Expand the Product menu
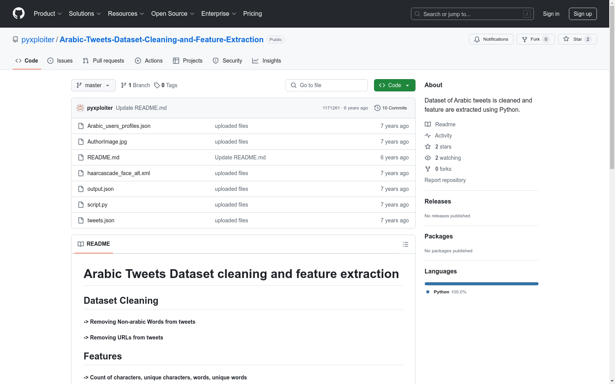Image resolution: width=615 pixels, height=384 pixels. pyautogui.click(x=48, y=13)
